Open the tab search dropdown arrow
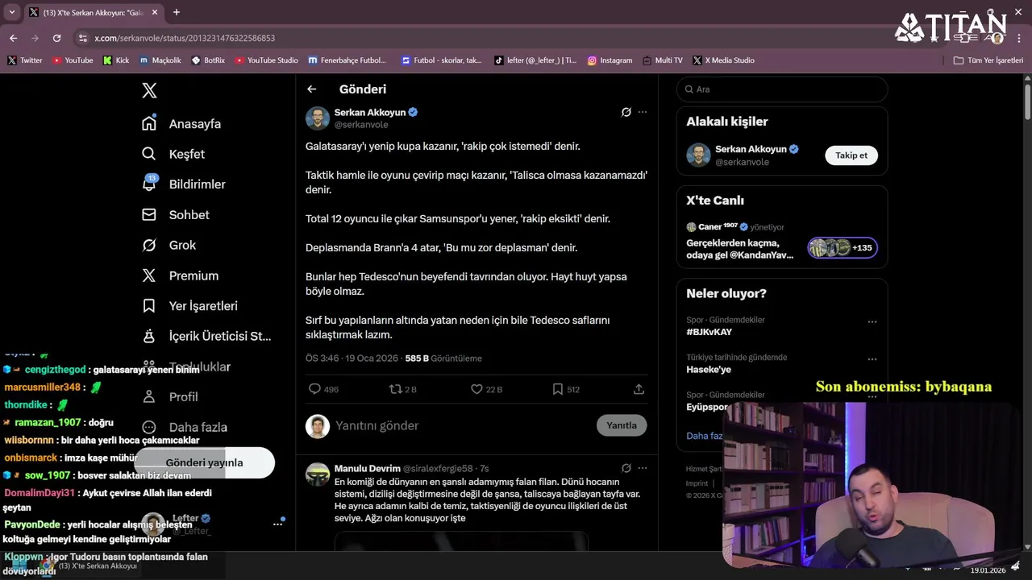 [x=11, y=12]
